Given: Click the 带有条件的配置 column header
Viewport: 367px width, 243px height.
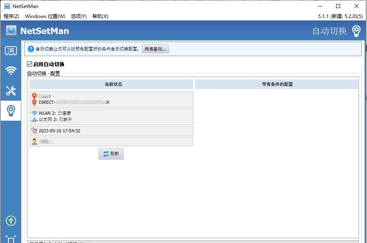Looking at the screenshot, I should pyautogui.click(x=277, y=84).
